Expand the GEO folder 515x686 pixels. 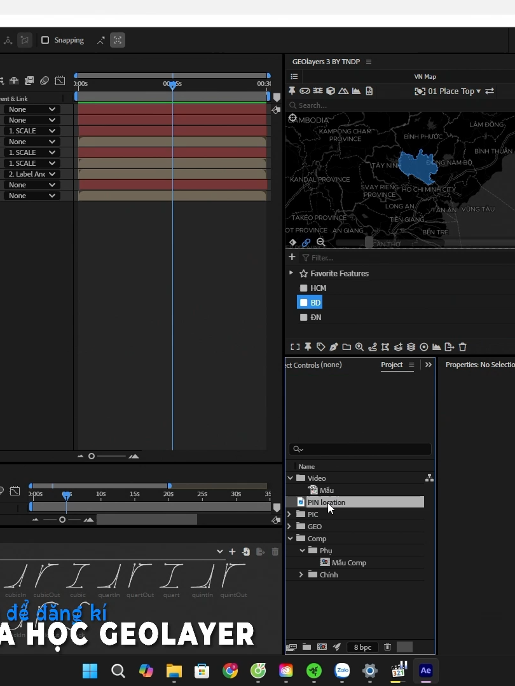[x=289, y=527]
